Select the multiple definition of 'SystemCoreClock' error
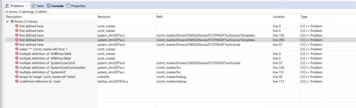Screen dimensions: 356x108 point(180,63)
